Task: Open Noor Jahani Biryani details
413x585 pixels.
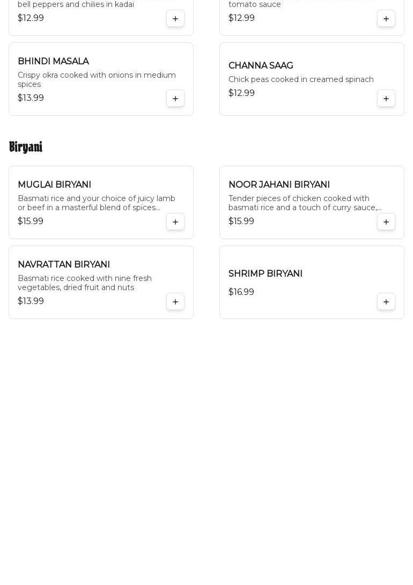Action: point(279,185)
